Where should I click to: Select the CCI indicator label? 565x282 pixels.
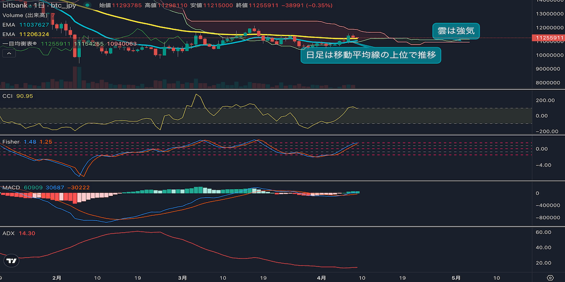tap(8, 96)
